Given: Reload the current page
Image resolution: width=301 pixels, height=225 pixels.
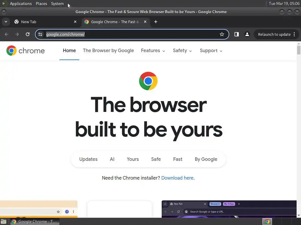Looking at the screenshot, I should 28,34.
